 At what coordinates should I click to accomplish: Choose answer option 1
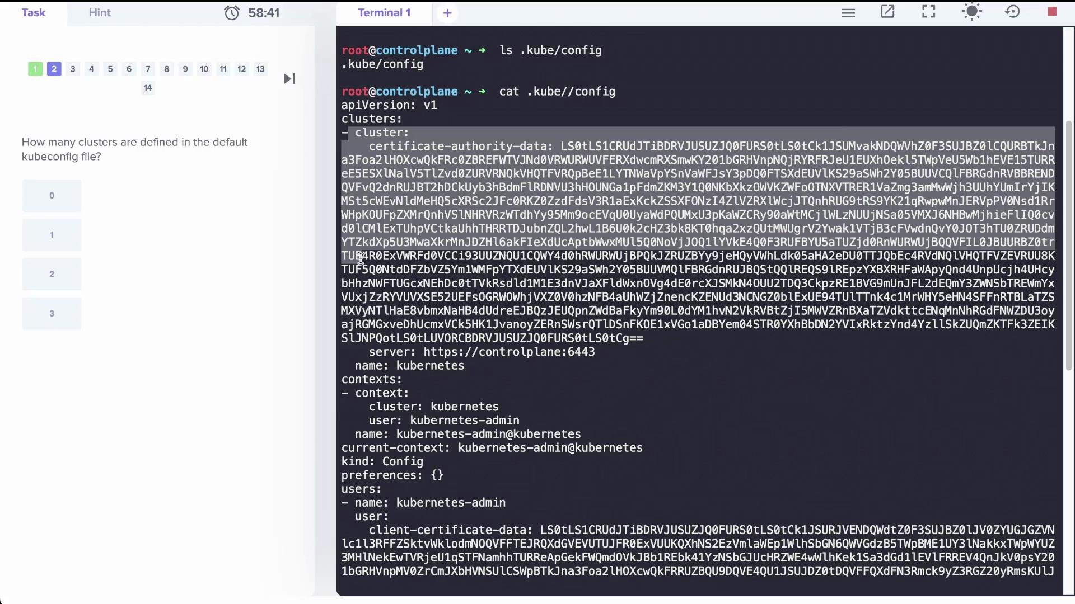(x=52, y=235)
